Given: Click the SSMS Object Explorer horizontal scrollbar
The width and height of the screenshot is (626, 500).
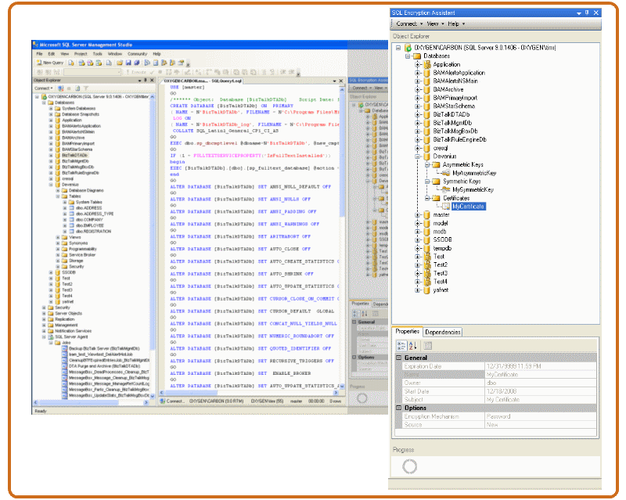Looking at the screenshot, I should click(91, 402).
